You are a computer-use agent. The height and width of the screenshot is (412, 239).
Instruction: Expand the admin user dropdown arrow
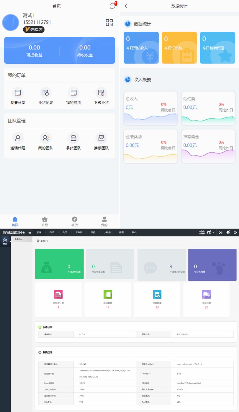coord(214,233)
